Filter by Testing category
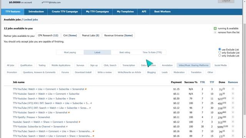The height and width of the screenshot is (138, 246). pos(42,65)
